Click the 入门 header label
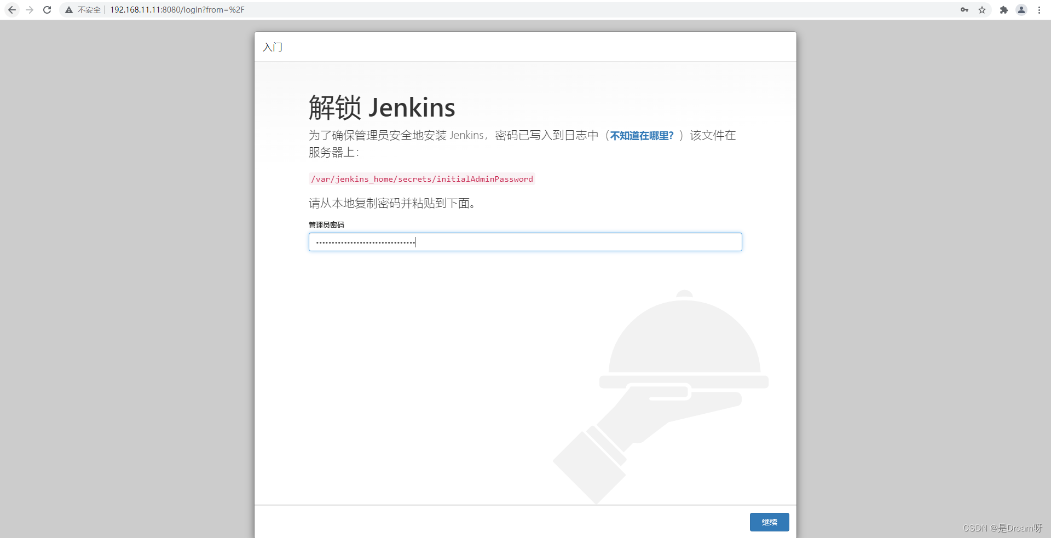The width and height of the screenshot is (1051, 538). (x=272, y=47)
